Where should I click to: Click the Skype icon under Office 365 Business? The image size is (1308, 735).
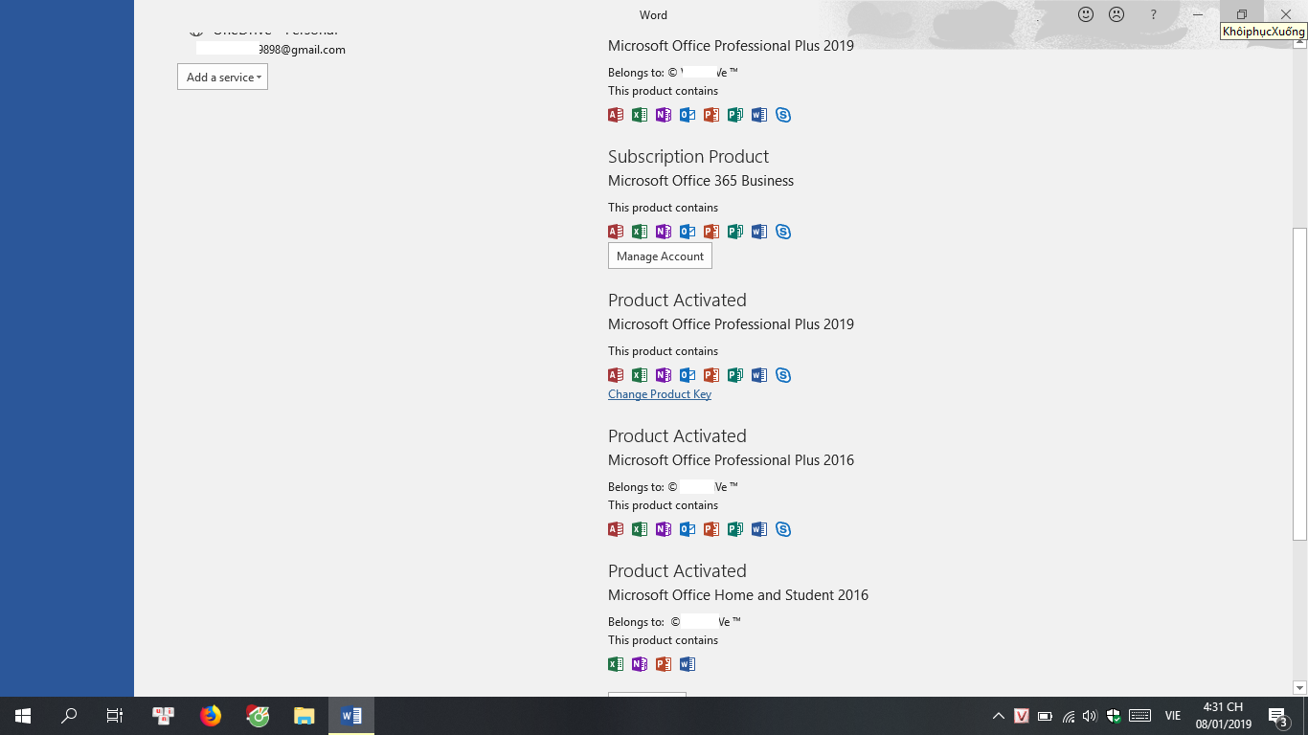point(783,231)
